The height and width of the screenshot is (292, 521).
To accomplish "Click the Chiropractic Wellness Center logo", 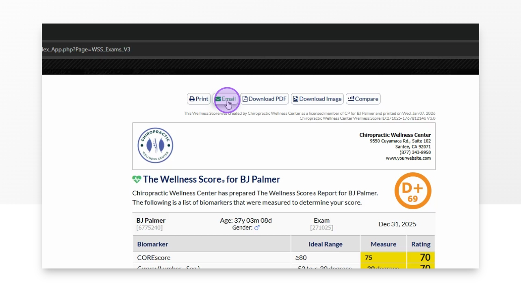I will (x=155, y=146).
